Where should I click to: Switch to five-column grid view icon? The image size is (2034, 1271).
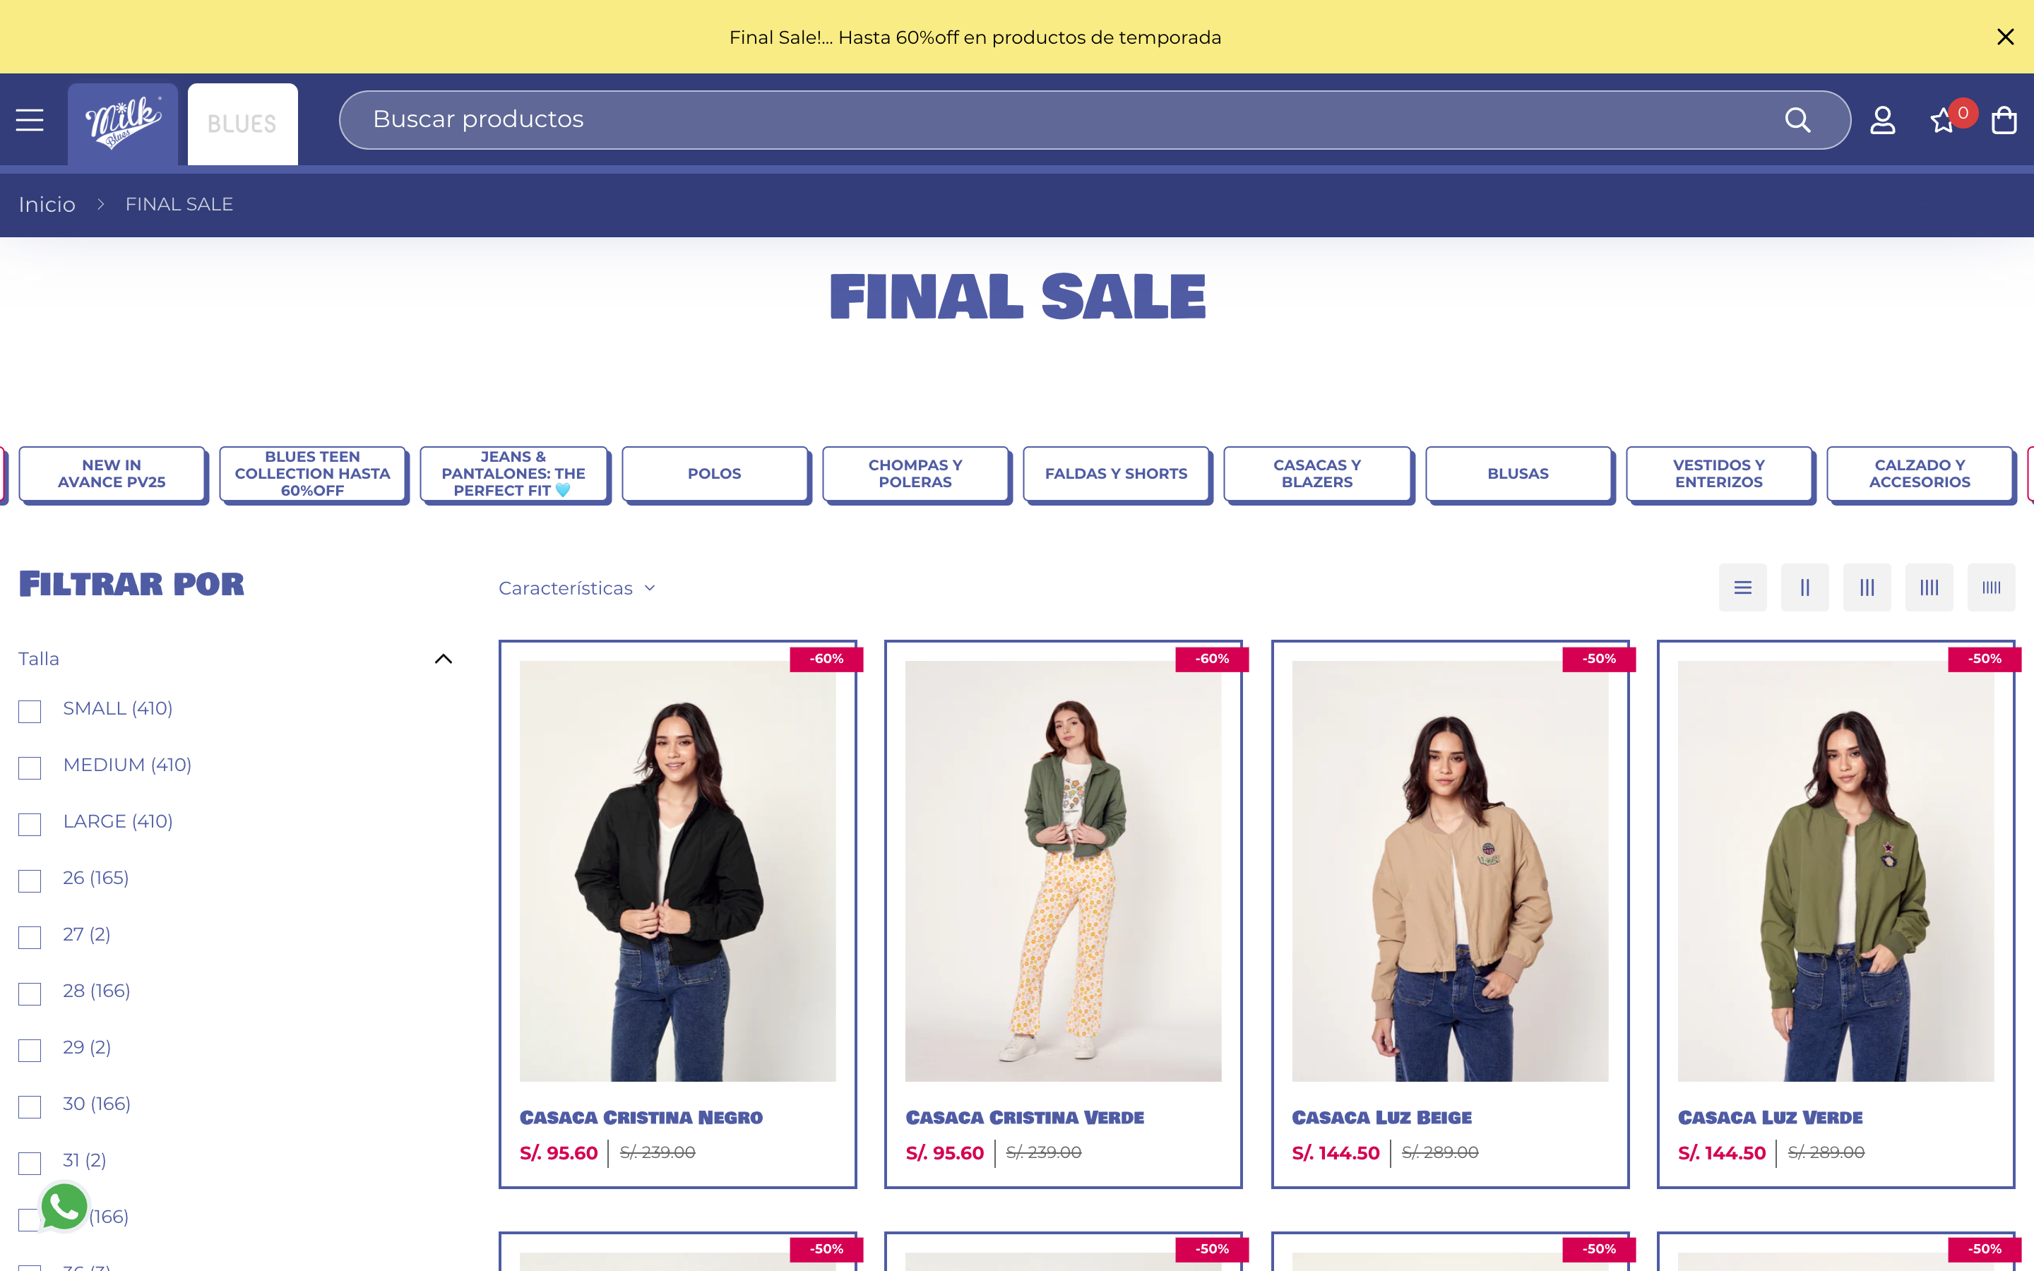[x=1991, y=587]
